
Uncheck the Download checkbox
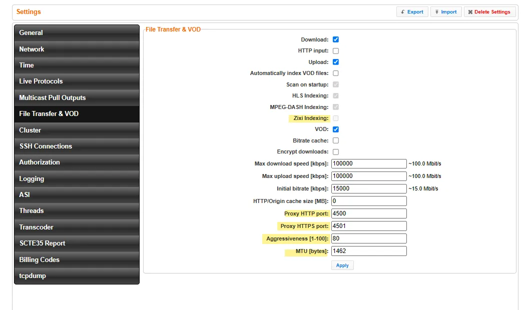click(x=336, y=39)
